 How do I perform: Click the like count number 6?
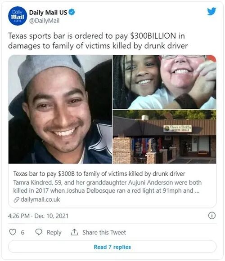[x=22, y=232]
